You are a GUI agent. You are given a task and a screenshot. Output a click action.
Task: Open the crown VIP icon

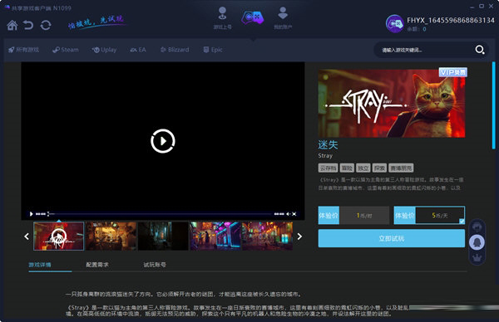pyautogui.click(x=477, y=257)
